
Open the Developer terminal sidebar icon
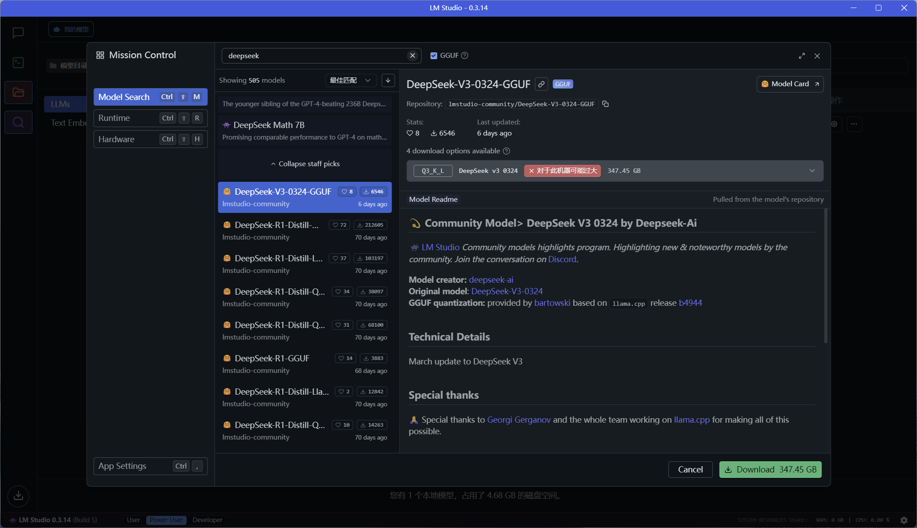coord(18,63)
